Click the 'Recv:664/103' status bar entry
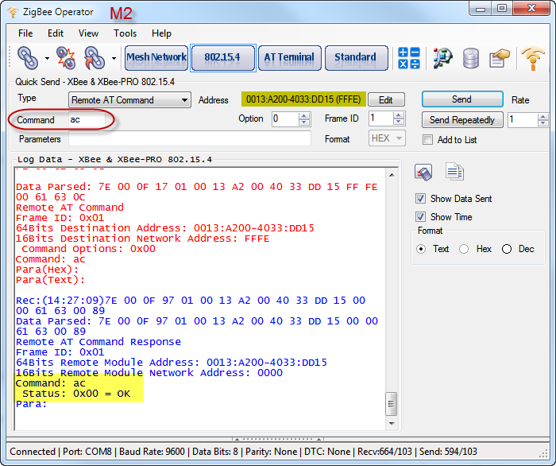The width and height of the screenshot is (556, 466). [x=384, y=452]
